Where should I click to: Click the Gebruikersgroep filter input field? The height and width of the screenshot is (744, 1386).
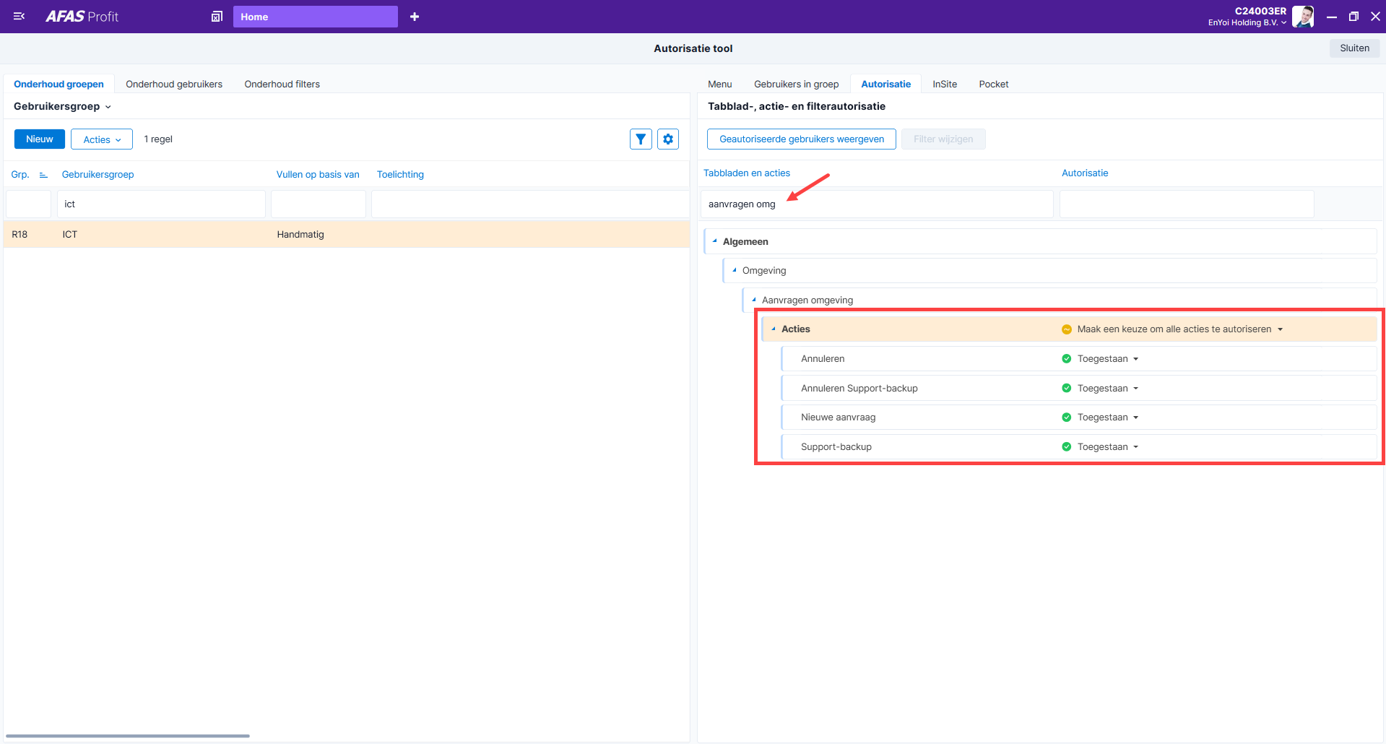pos(161,204)
